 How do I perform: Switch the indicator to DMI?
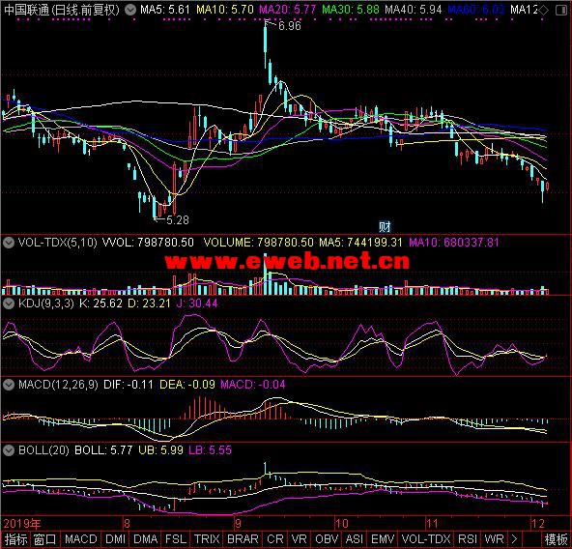click(115, 539)
